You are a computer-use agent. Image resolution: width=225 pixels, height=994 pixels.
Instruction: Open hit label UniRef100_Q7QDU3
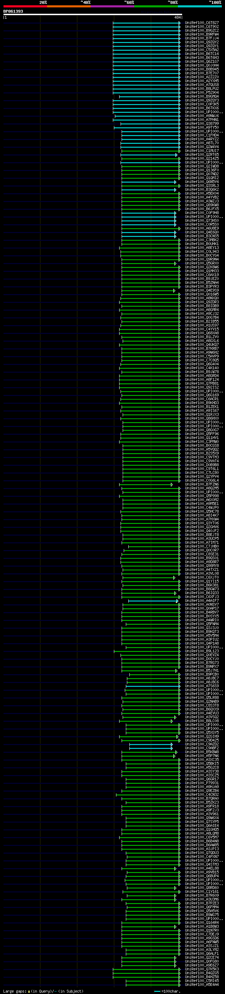pyautogui.click(x=202, y=853)
